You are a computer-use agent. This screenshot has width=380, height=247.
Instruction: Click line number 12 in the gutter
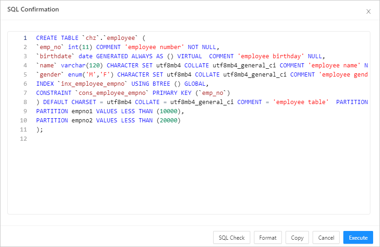pyautogui.click(x=24, y=139)
